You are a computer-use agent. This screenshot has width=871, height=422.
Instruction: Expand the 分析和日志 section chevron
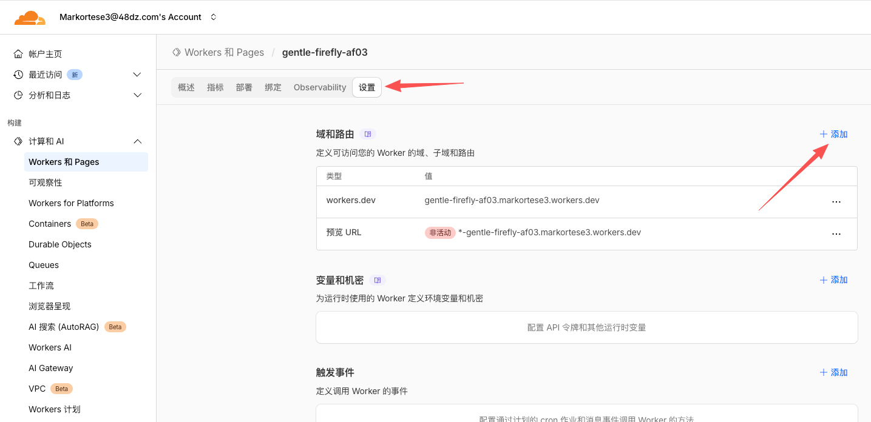coord(137,95)
